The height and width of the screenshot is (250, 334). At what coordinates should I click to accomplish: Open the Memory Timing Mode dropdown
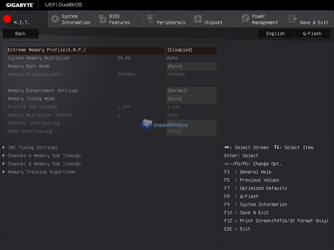tap(191, 99)
